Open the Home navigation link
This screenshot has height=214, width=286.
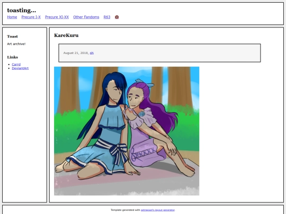click(12, 17)
